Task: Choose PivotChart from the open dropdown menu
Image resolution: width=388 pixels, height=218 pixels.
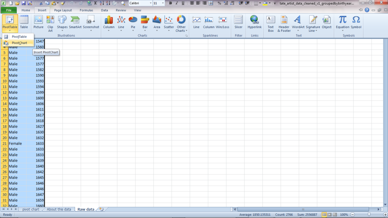Action: click(x=19, y=43)
